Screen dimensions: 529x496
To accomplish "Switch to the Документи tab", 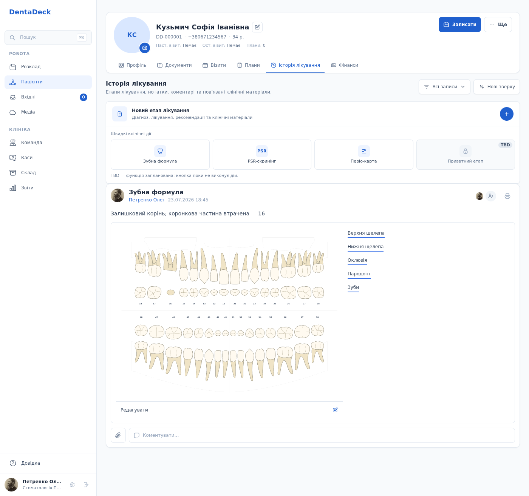I will click(x=175, y=65).
